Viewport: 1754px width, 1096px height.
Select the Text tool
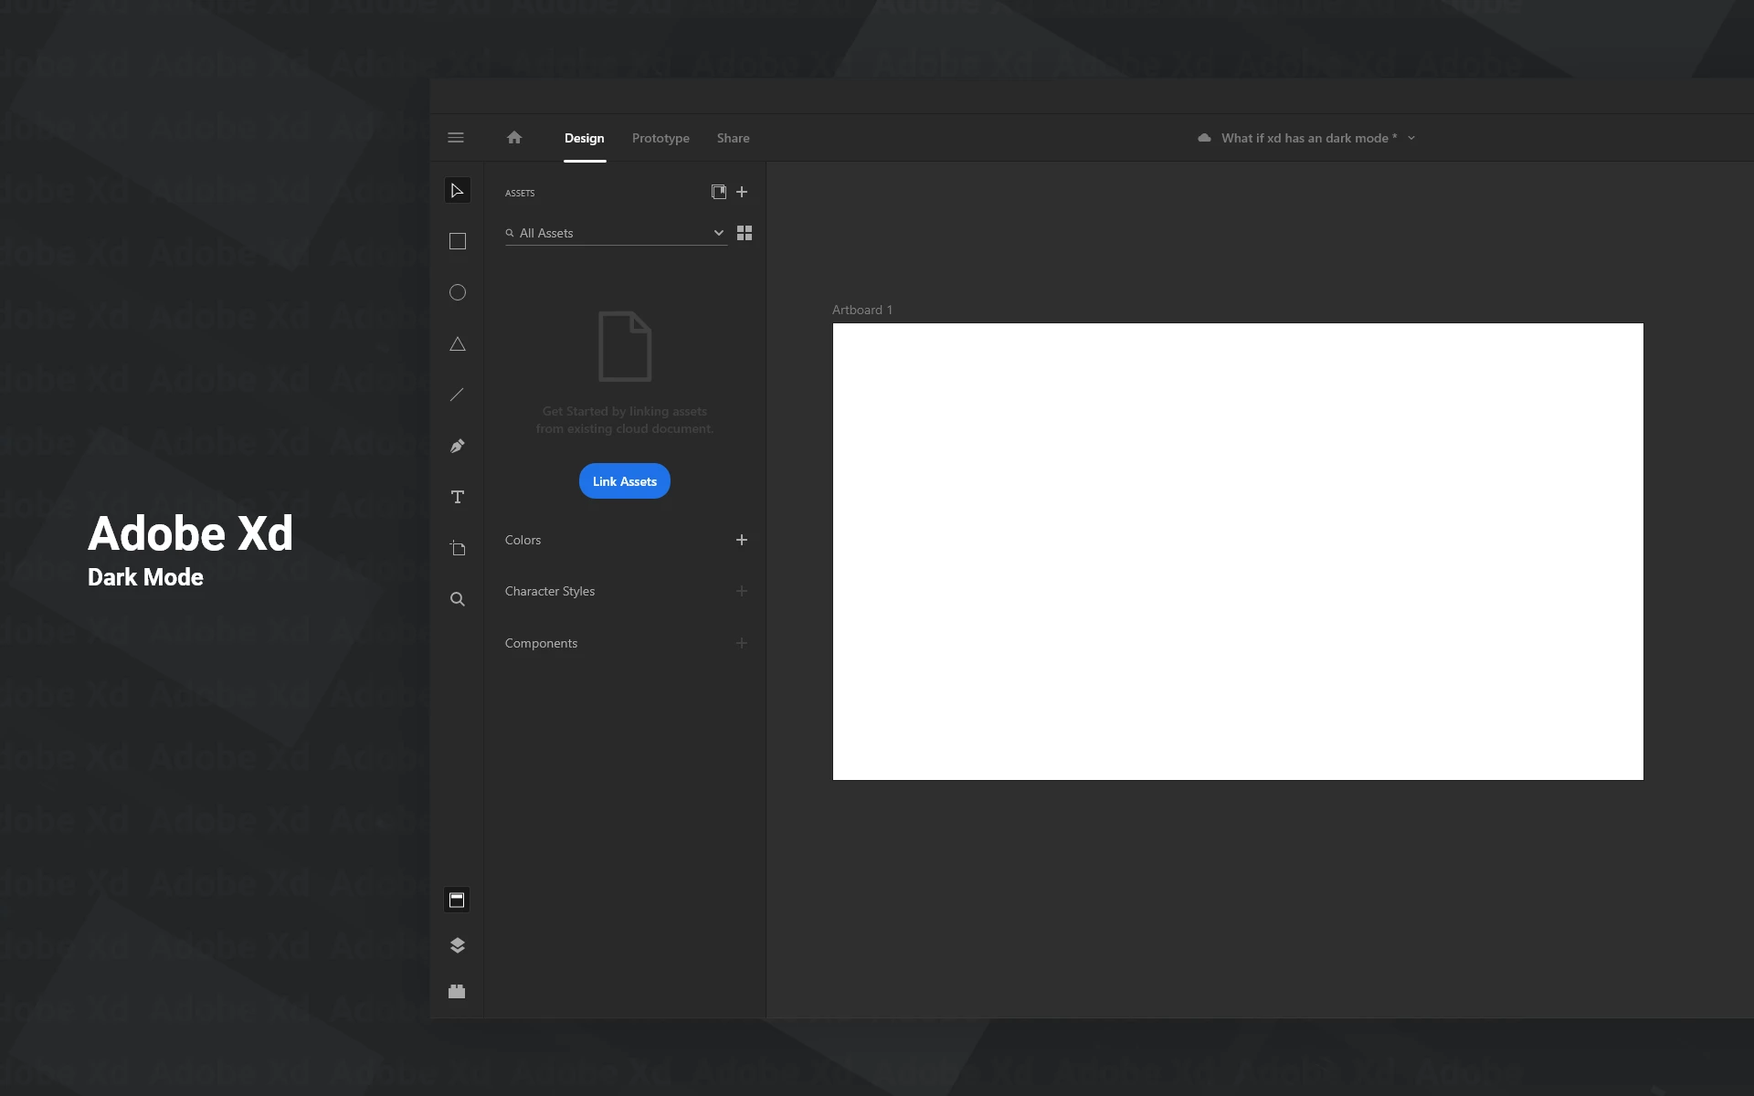(457, 497)
